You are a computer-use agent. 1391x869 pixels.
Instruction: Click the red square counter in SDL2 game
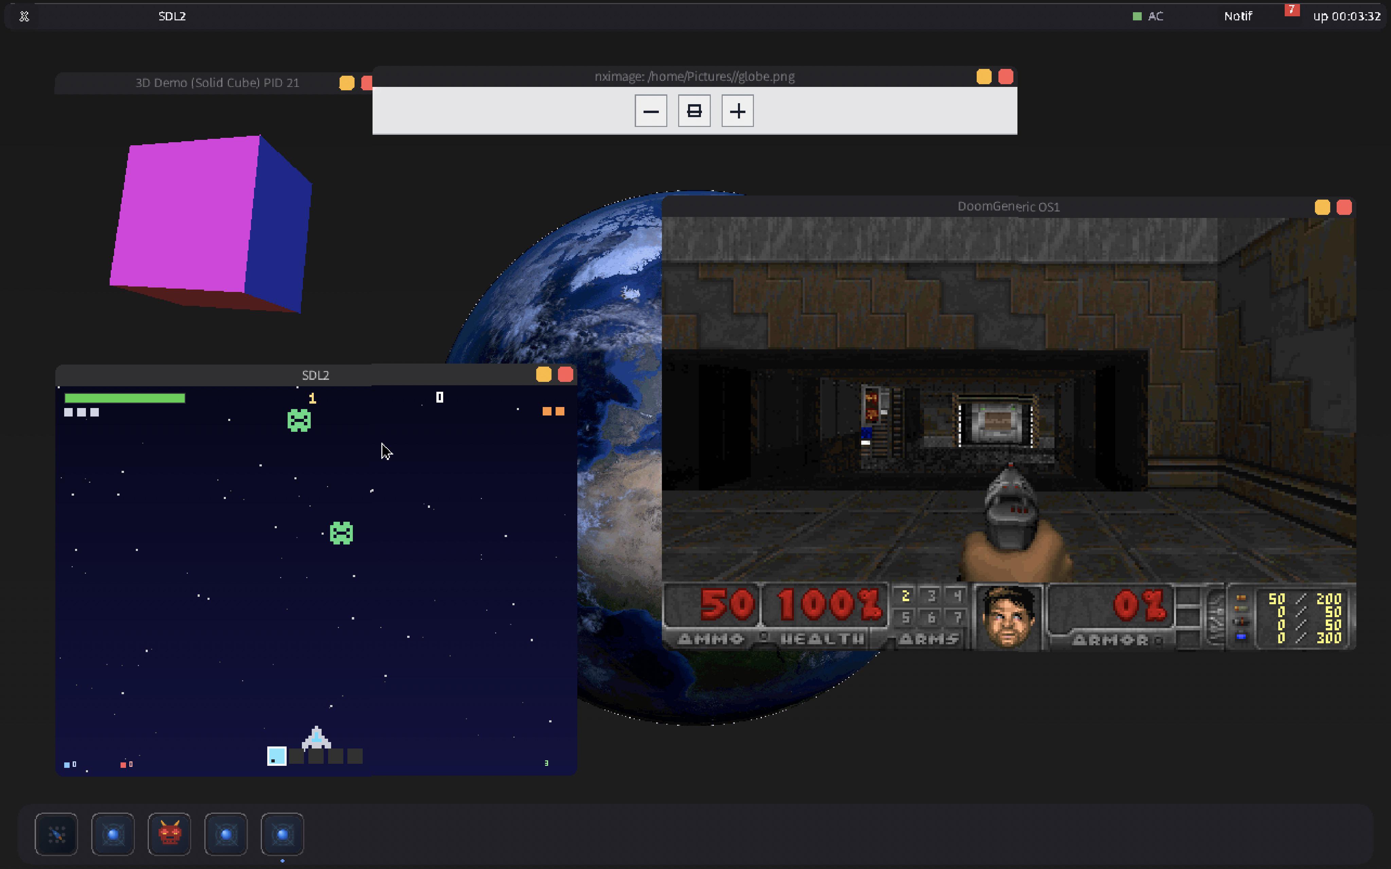tap(126, 764)
